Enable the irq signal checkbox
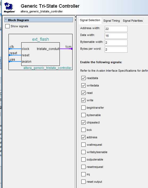The height and width of the screenshot is (188, 148). click(83, 174)
